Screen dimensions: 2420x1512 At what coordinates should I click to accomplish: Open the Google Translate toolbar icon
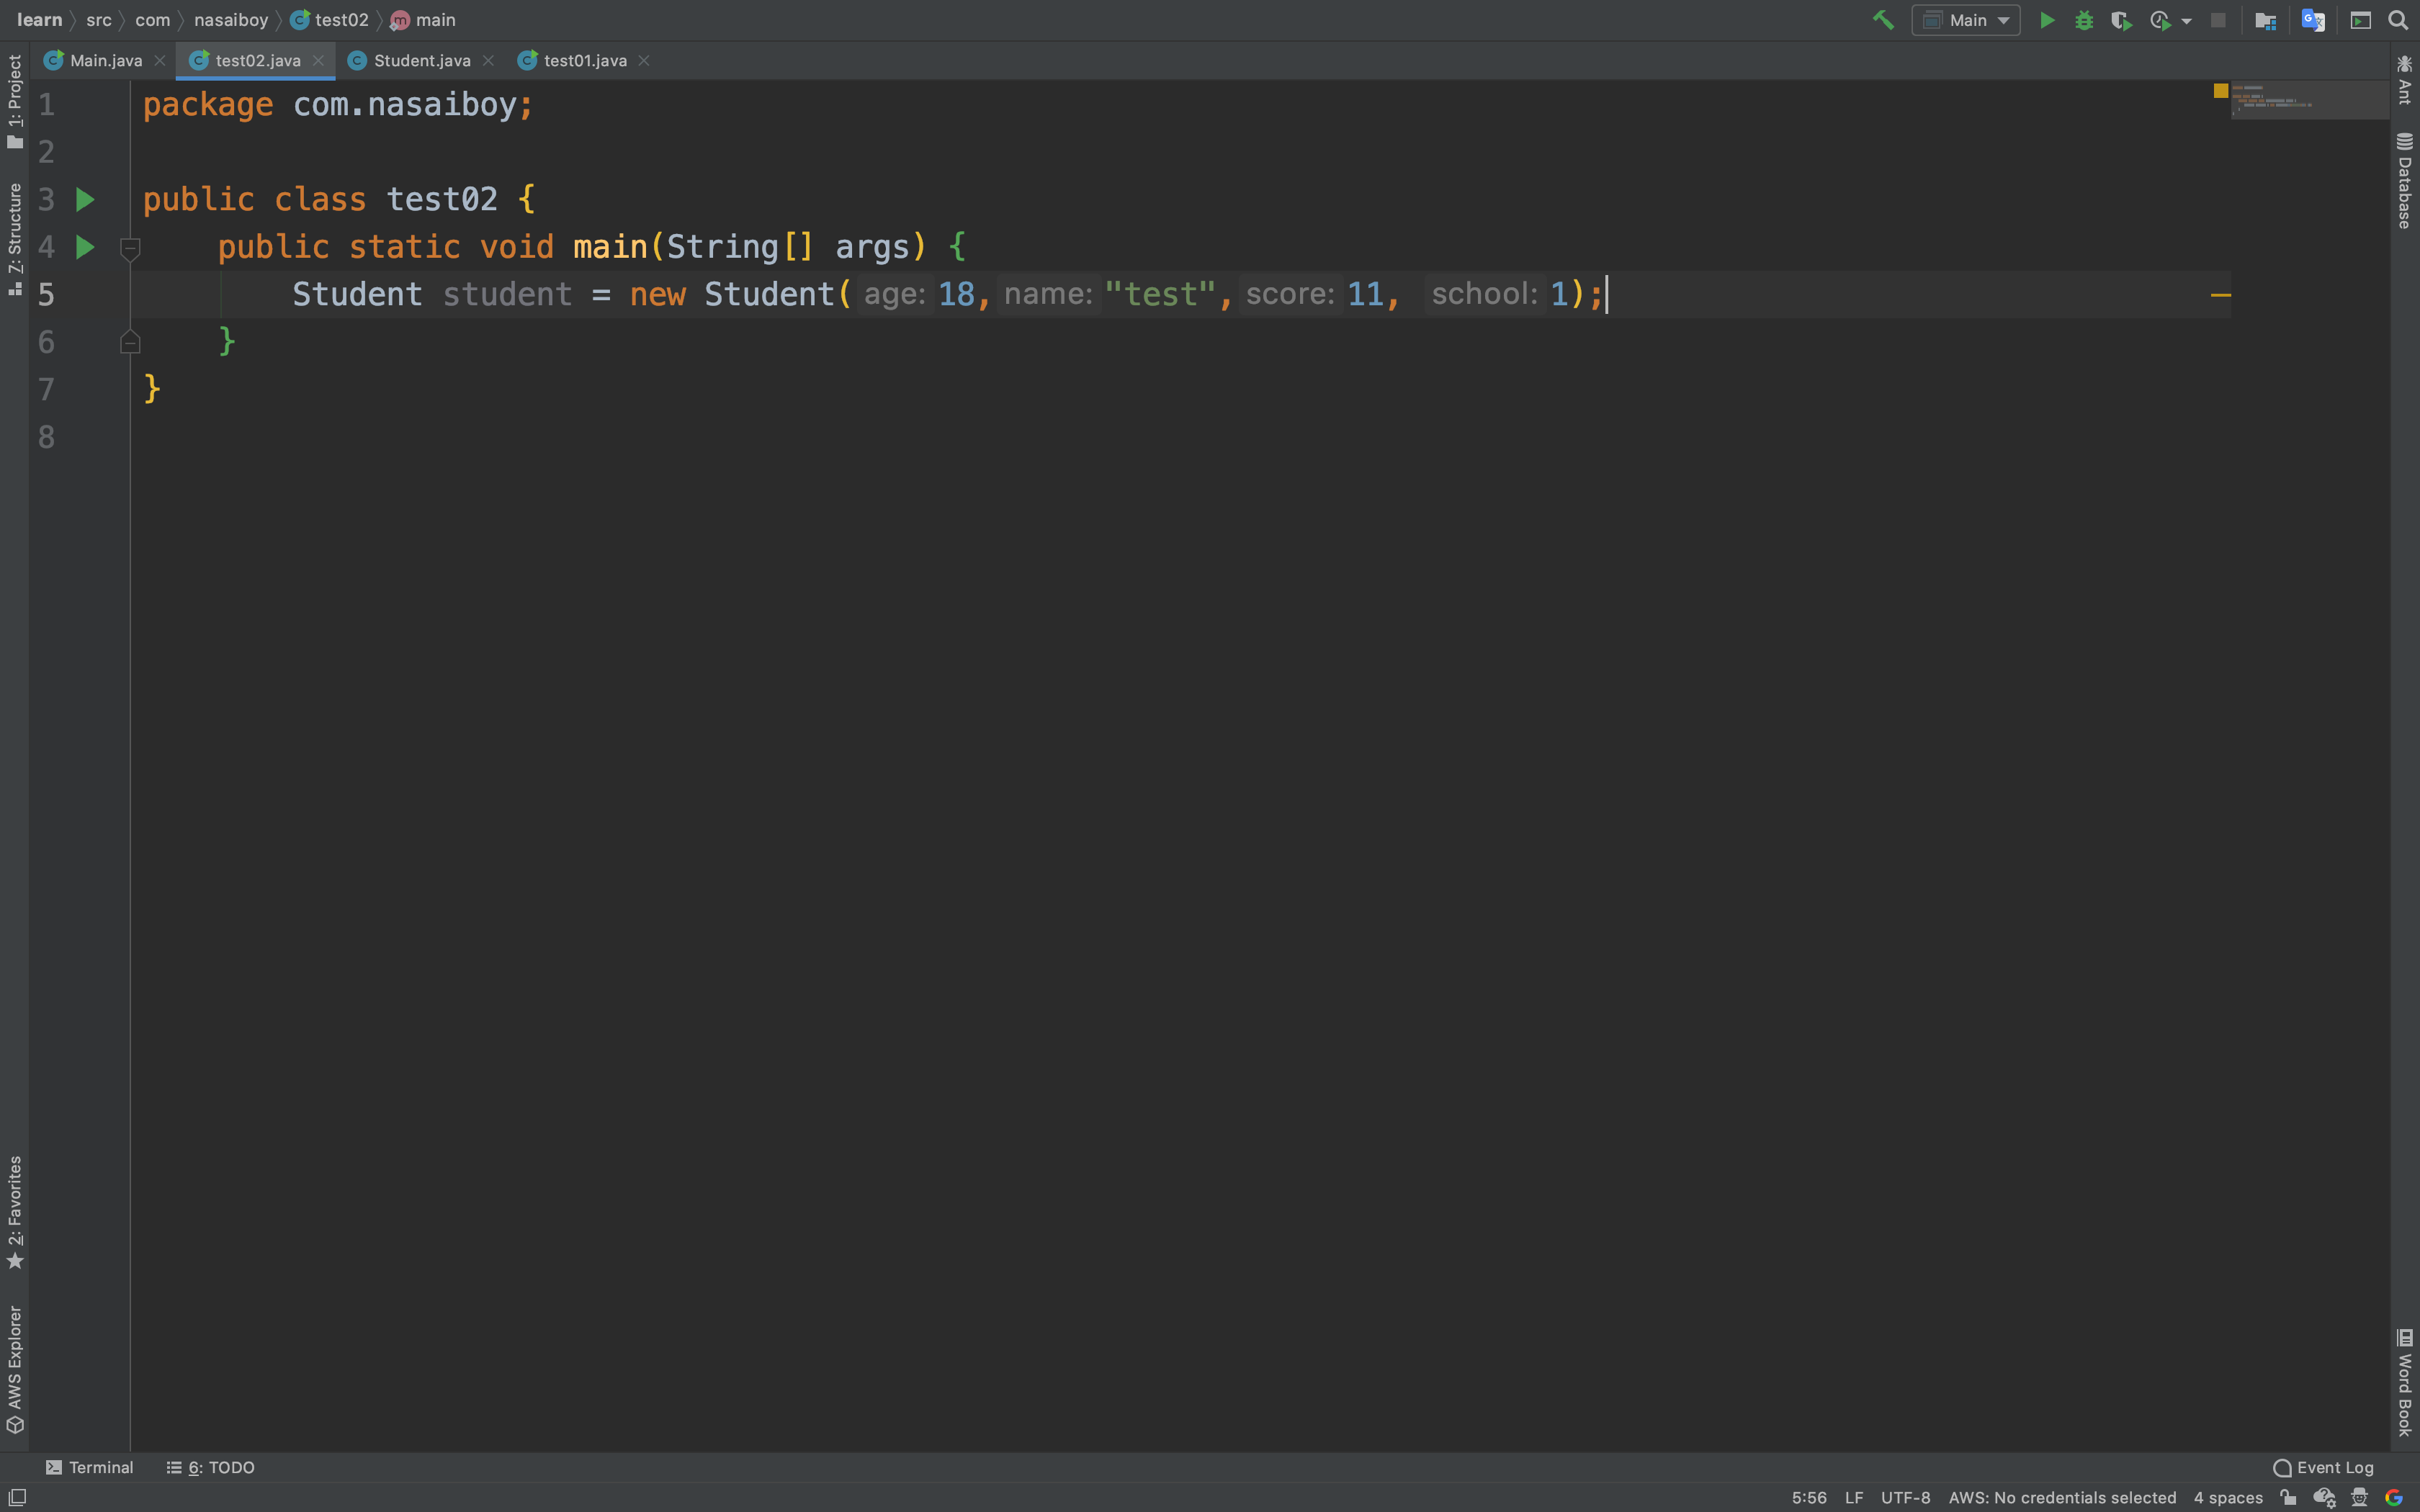click(x=2312, y=19)
